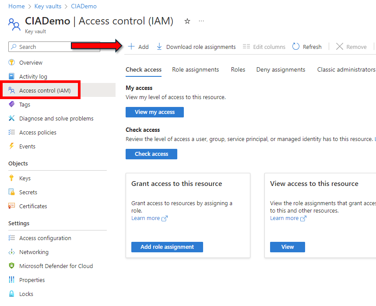Open Locks in the Settings section
This screenshot has width=376, height=306.
coord(26,294)
